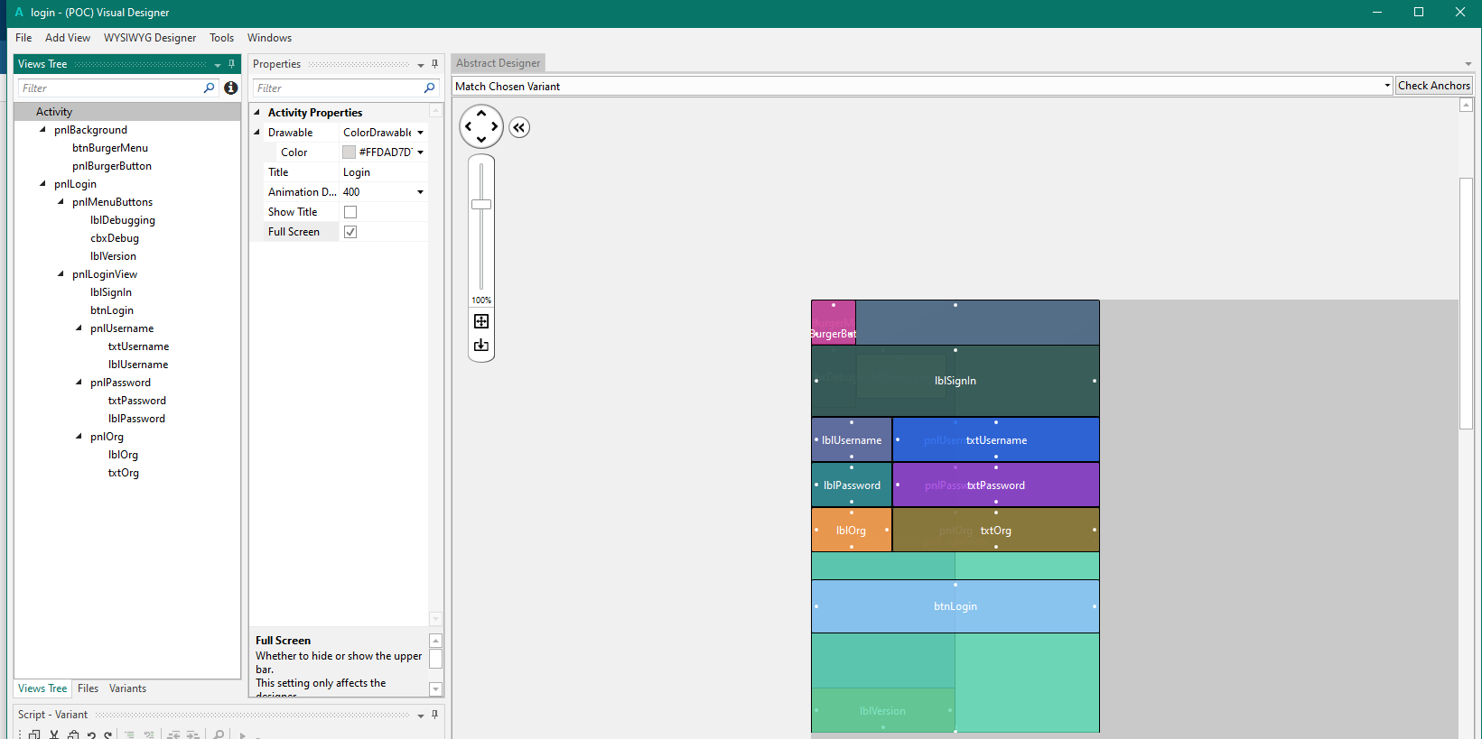Click the download-arrow icon below the zoom slider
The image size is (1482, 739).
click(481, 345)
